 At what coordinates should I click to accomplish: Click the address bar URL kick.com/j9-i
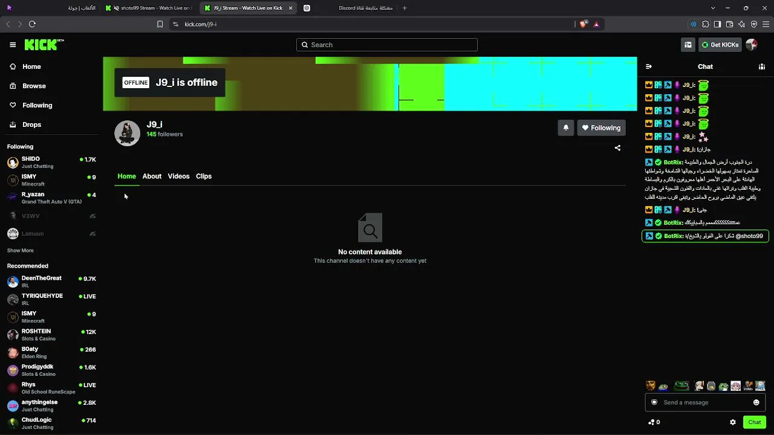[x=201, y=24]
